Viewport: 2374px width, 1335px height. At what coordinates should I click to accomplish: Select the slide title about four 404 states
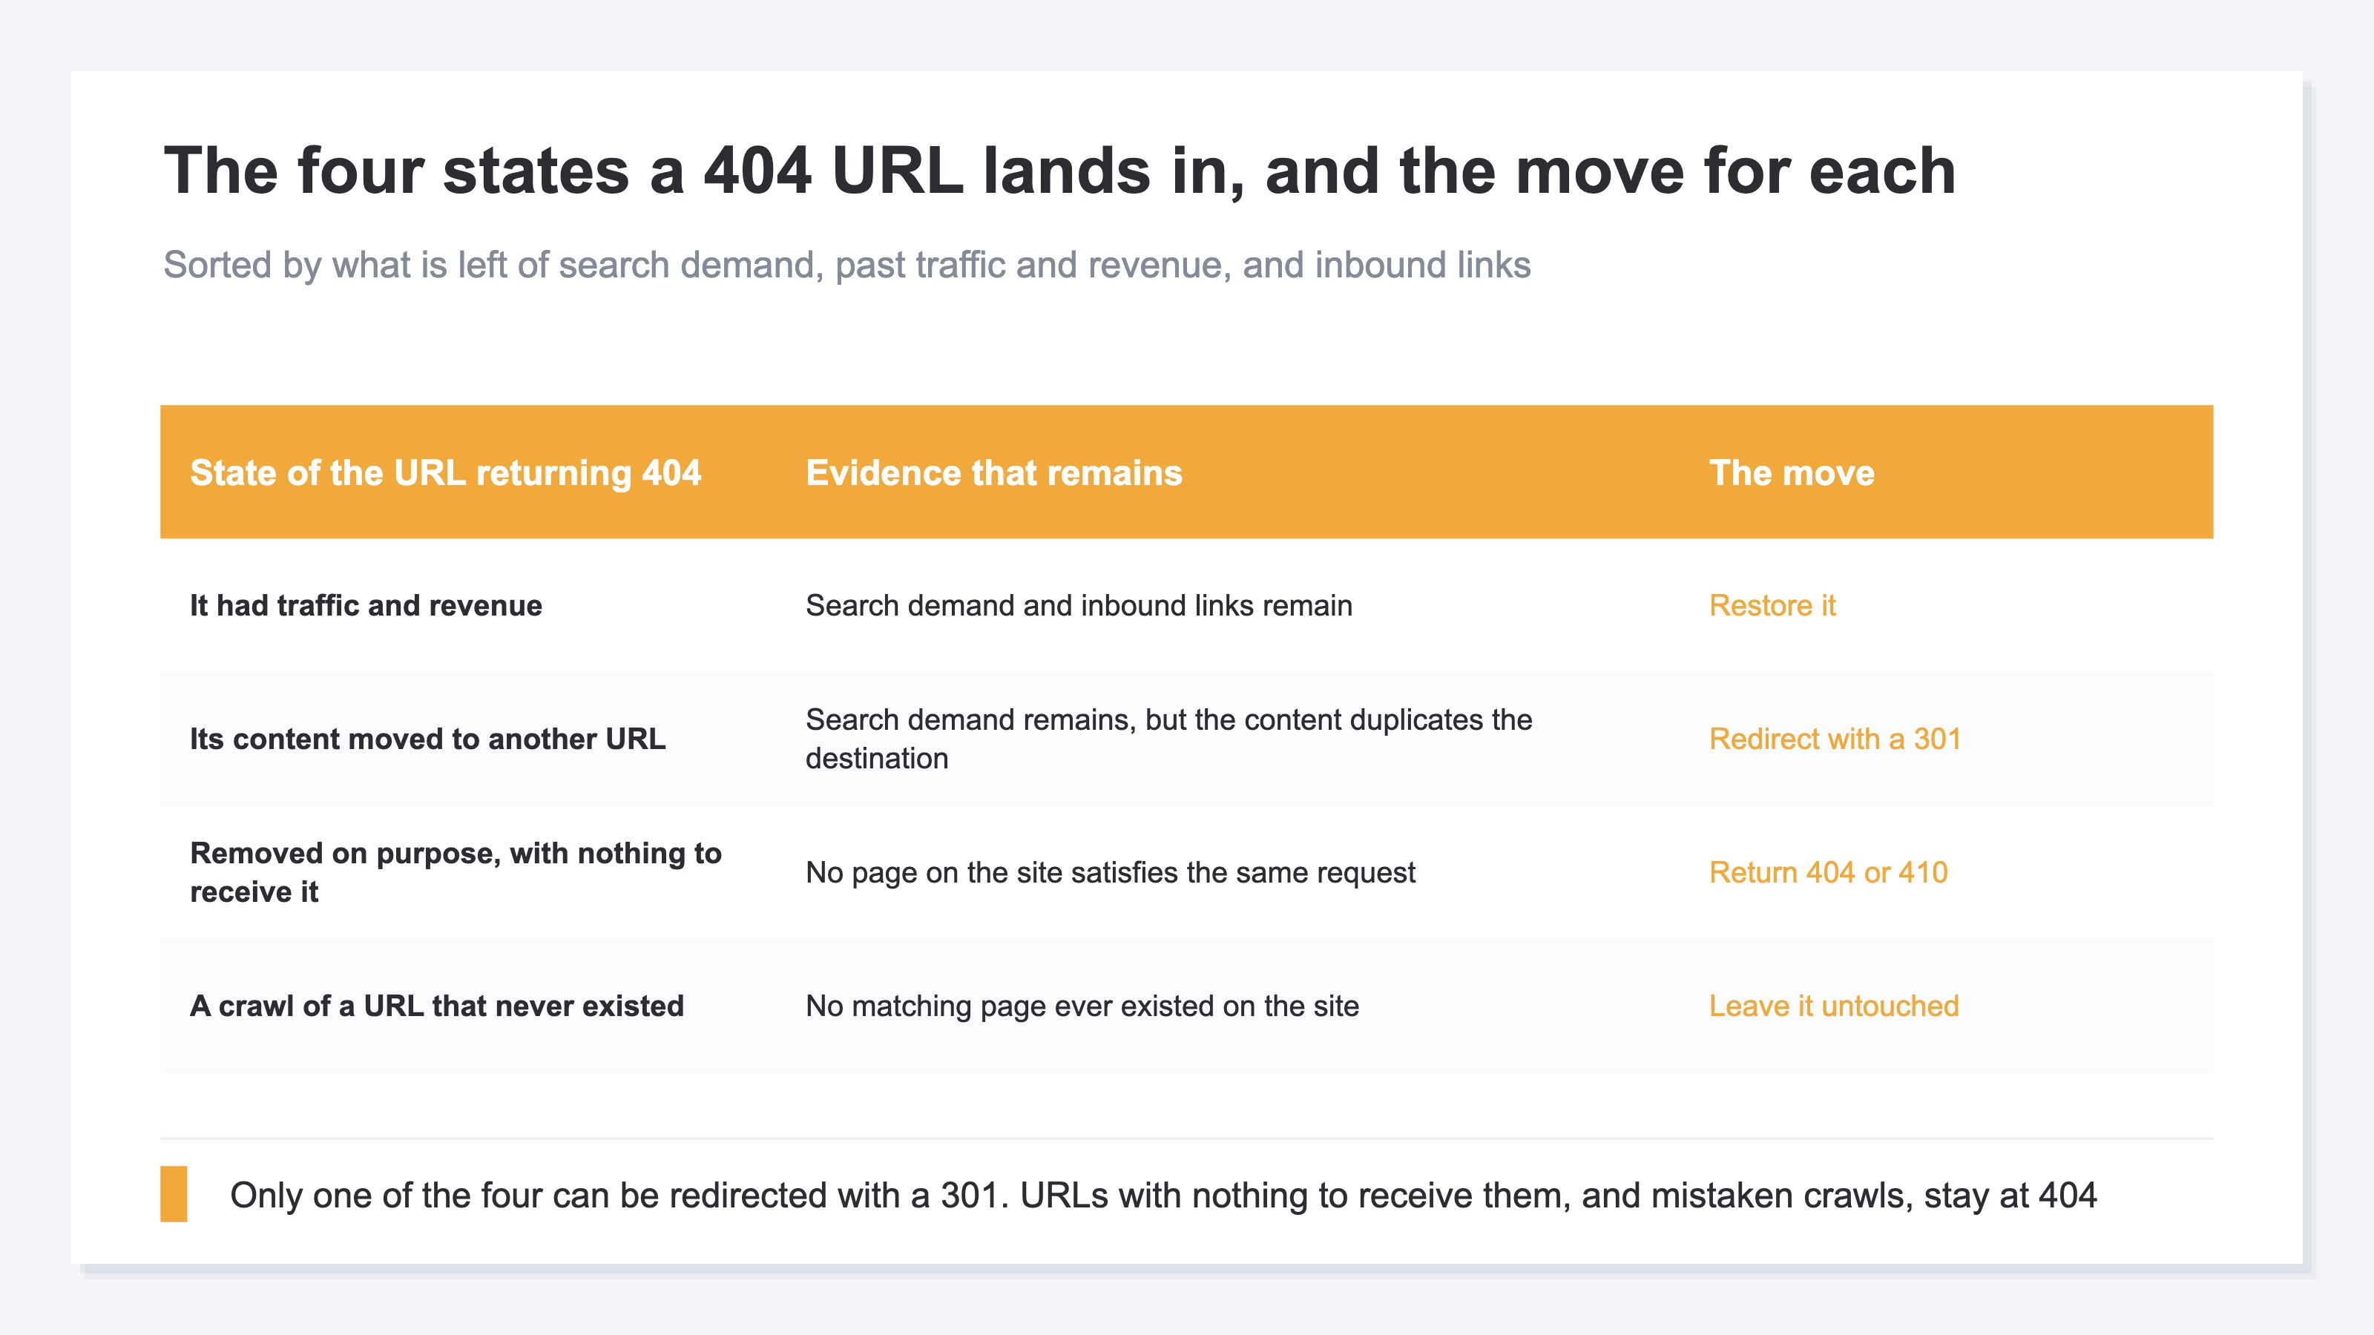coord(1060,171)
